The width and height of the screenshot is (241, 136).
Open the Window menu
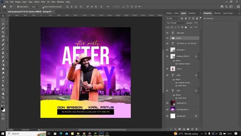[60, 2]
